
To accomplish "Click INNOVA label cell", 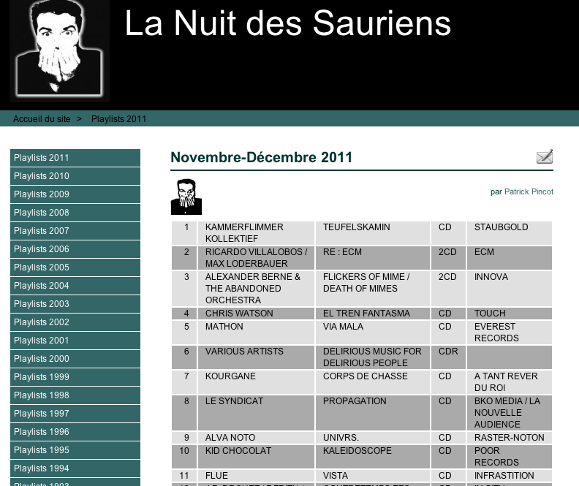I will (x=510, y=289).
